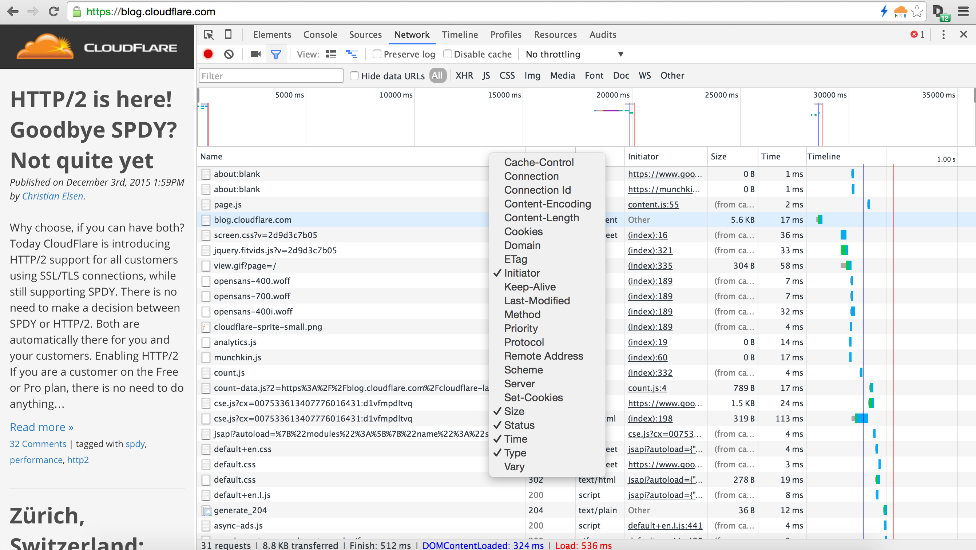Click the Record button to start capture

pyautogui.click(x=209, y=54)
